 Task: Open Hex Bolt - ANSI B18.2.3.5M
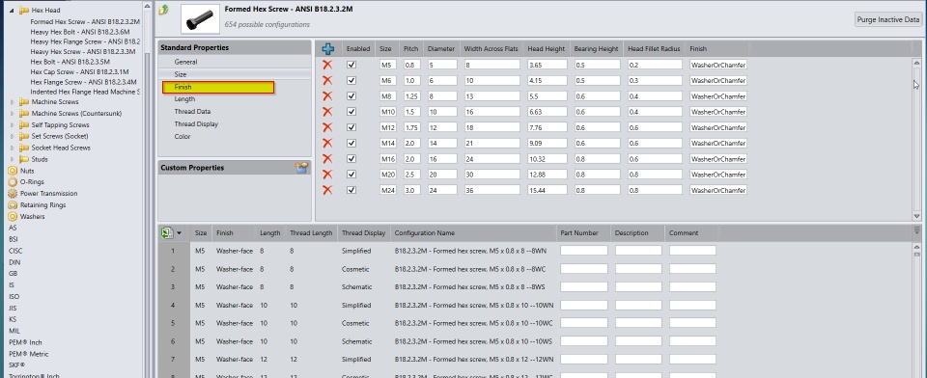click(x=70, y=62)
